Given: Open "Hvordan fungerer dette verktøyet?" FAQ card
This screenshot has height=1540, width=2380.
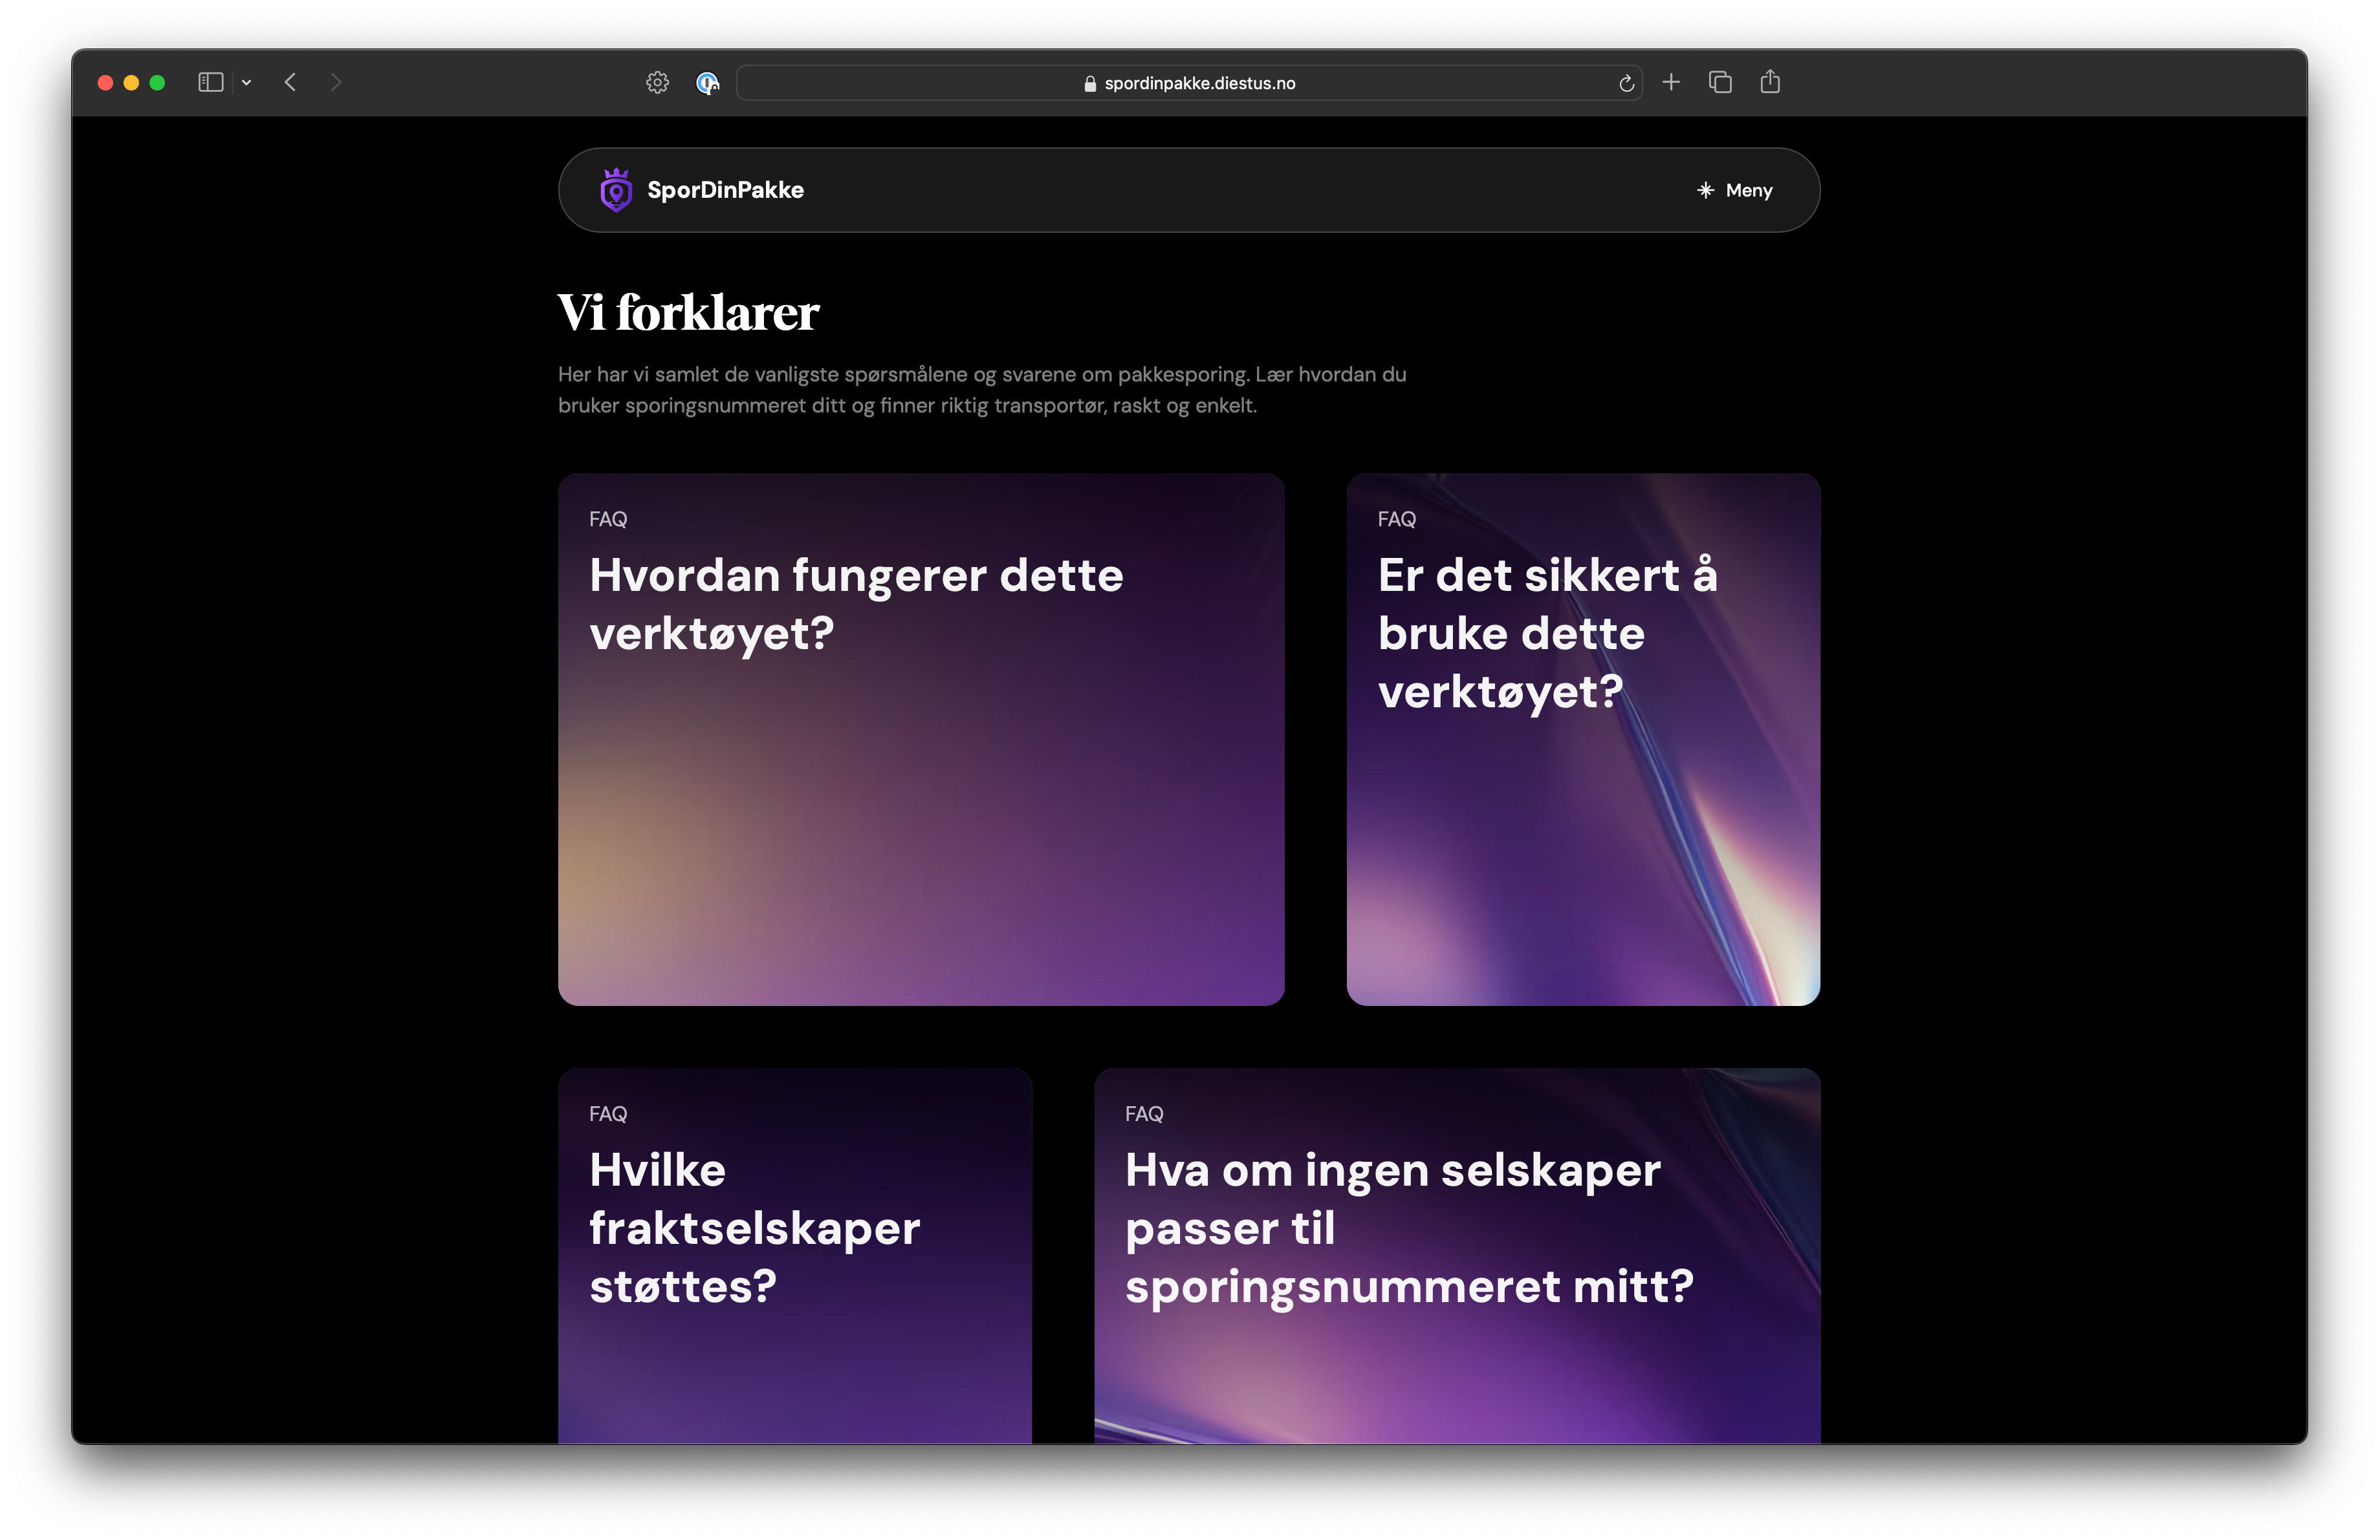Looking at the screenshot, I should click(920, 740).
